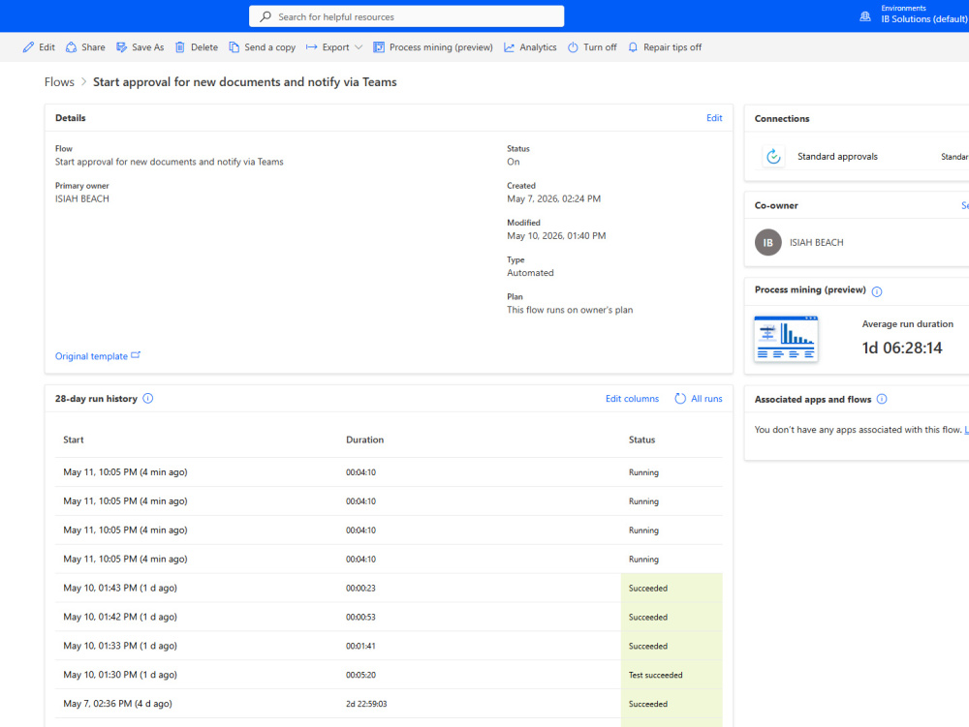The image size is (969, 727).
Task: Click the Environments icon in header
Action: coord(865,16)
